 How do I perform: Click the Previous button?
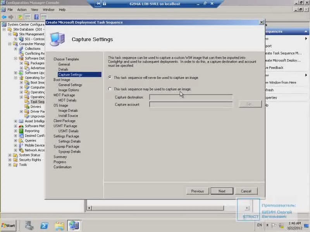point(197,191)
